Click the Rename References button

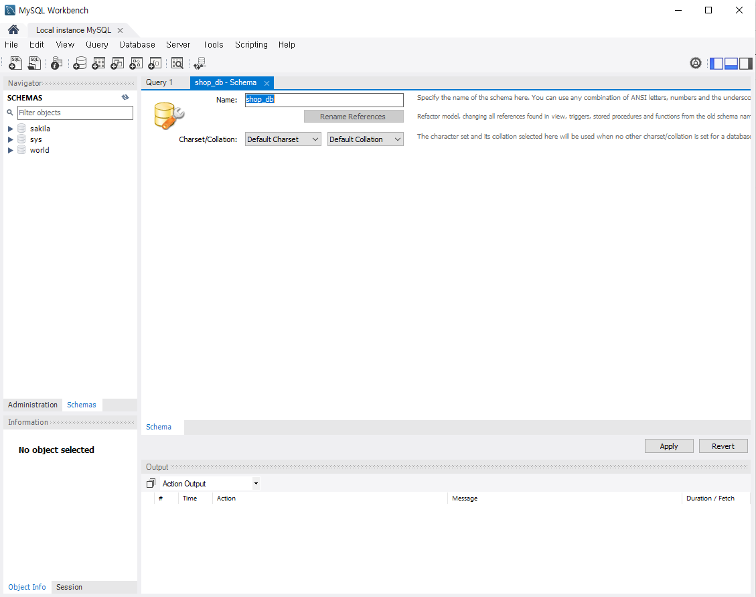click(353, 117)
